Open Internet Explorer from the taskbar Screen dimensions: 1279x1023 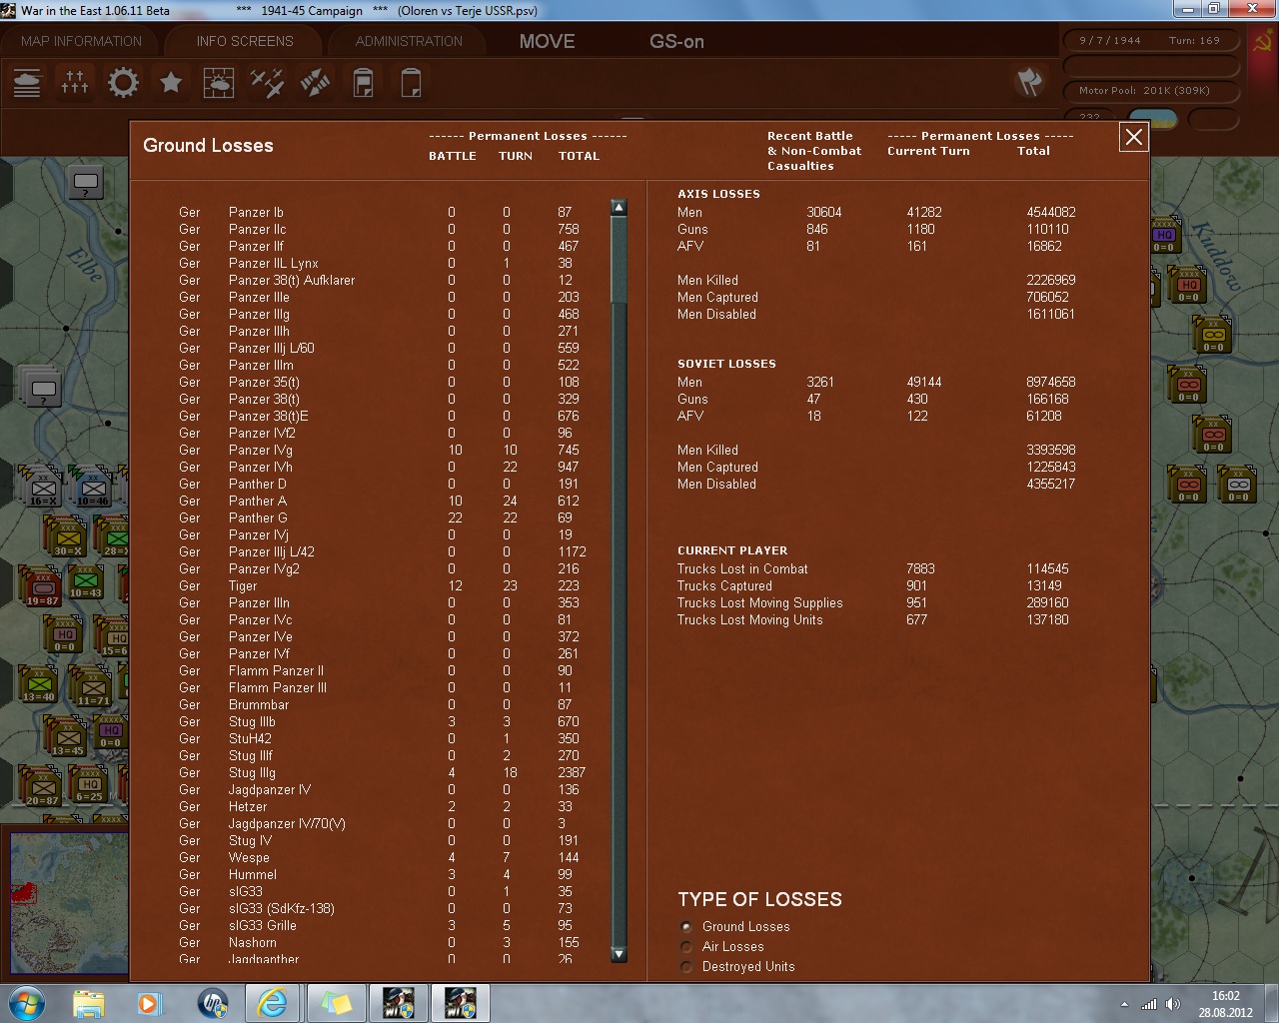tap(273, 1002)
